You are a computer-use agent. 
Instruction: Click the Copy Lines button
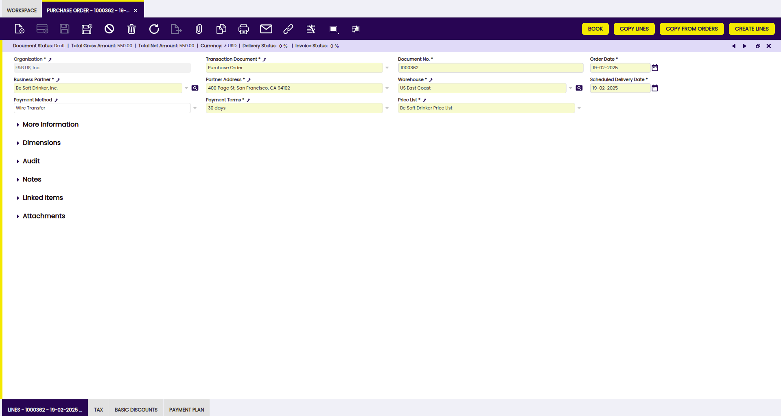pos(634,29)
